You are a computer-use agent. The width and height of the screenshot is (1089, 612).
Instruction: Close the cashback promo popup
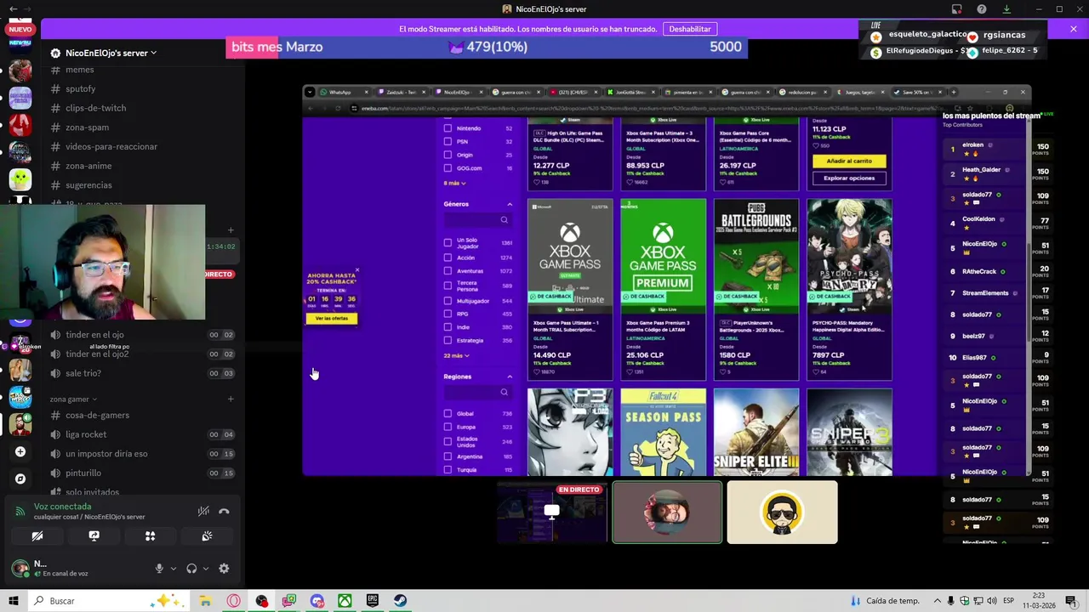point(357,270)
